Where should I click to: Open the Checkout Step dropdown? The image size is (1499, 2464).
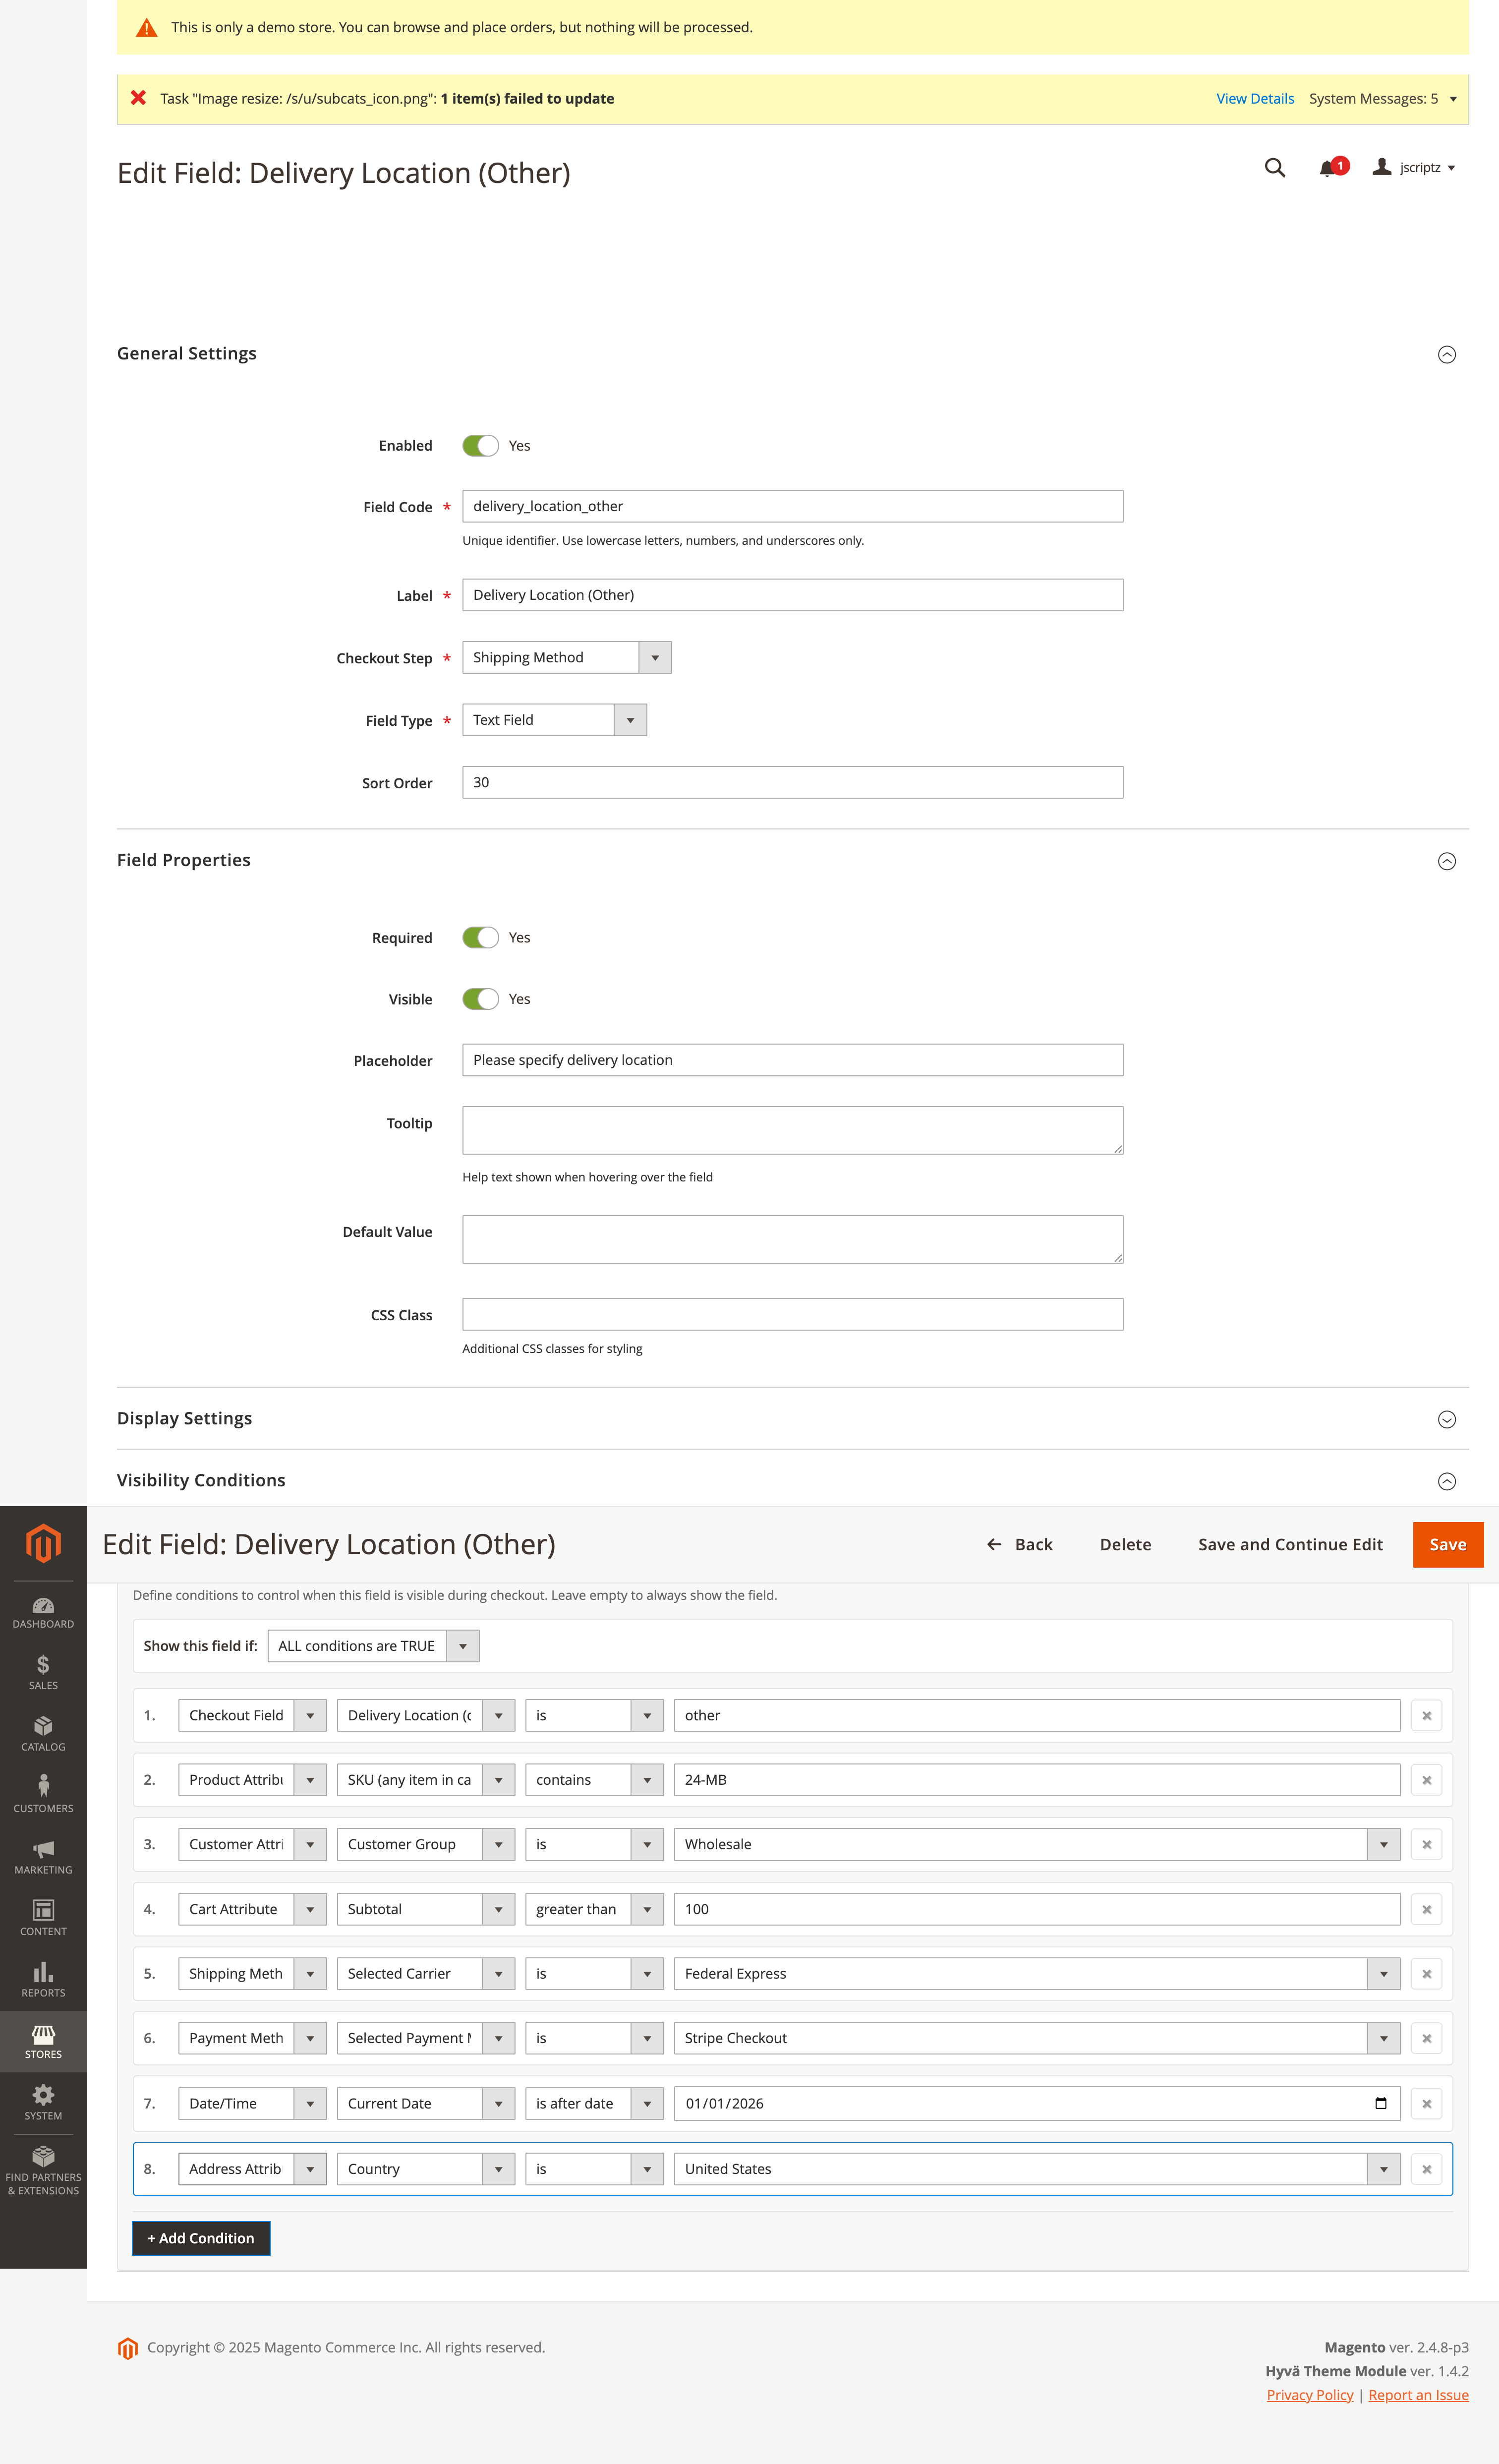tap(566, 657)
